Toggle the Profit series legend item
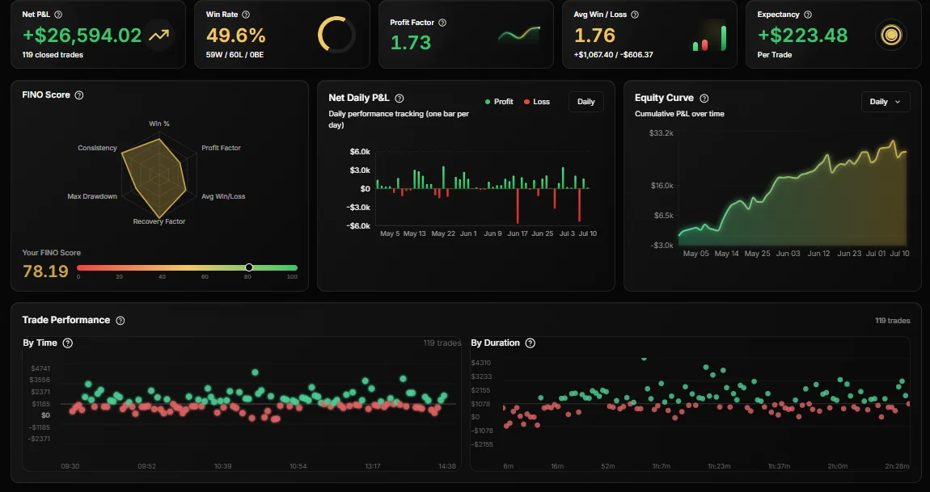 pyautogui.click(x=499, y=102)
